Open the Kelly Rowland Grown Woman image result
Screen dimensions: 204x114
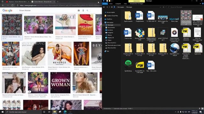pos(33,54)
